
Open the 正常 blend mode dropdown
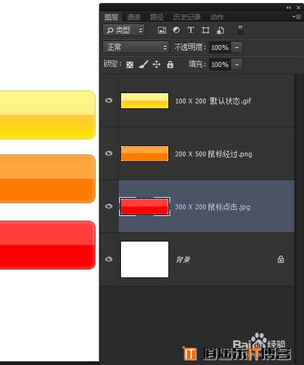tap(136, 47)
